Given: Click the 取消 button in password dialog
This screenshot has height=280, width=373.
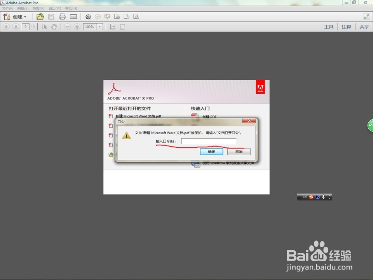Looking at the screenshot, I should point(239,152).
